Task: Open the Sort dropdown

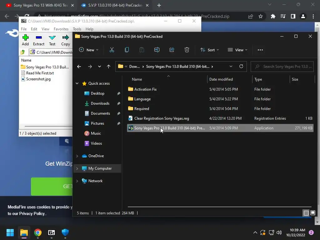Action: click(x=210, y=50)
